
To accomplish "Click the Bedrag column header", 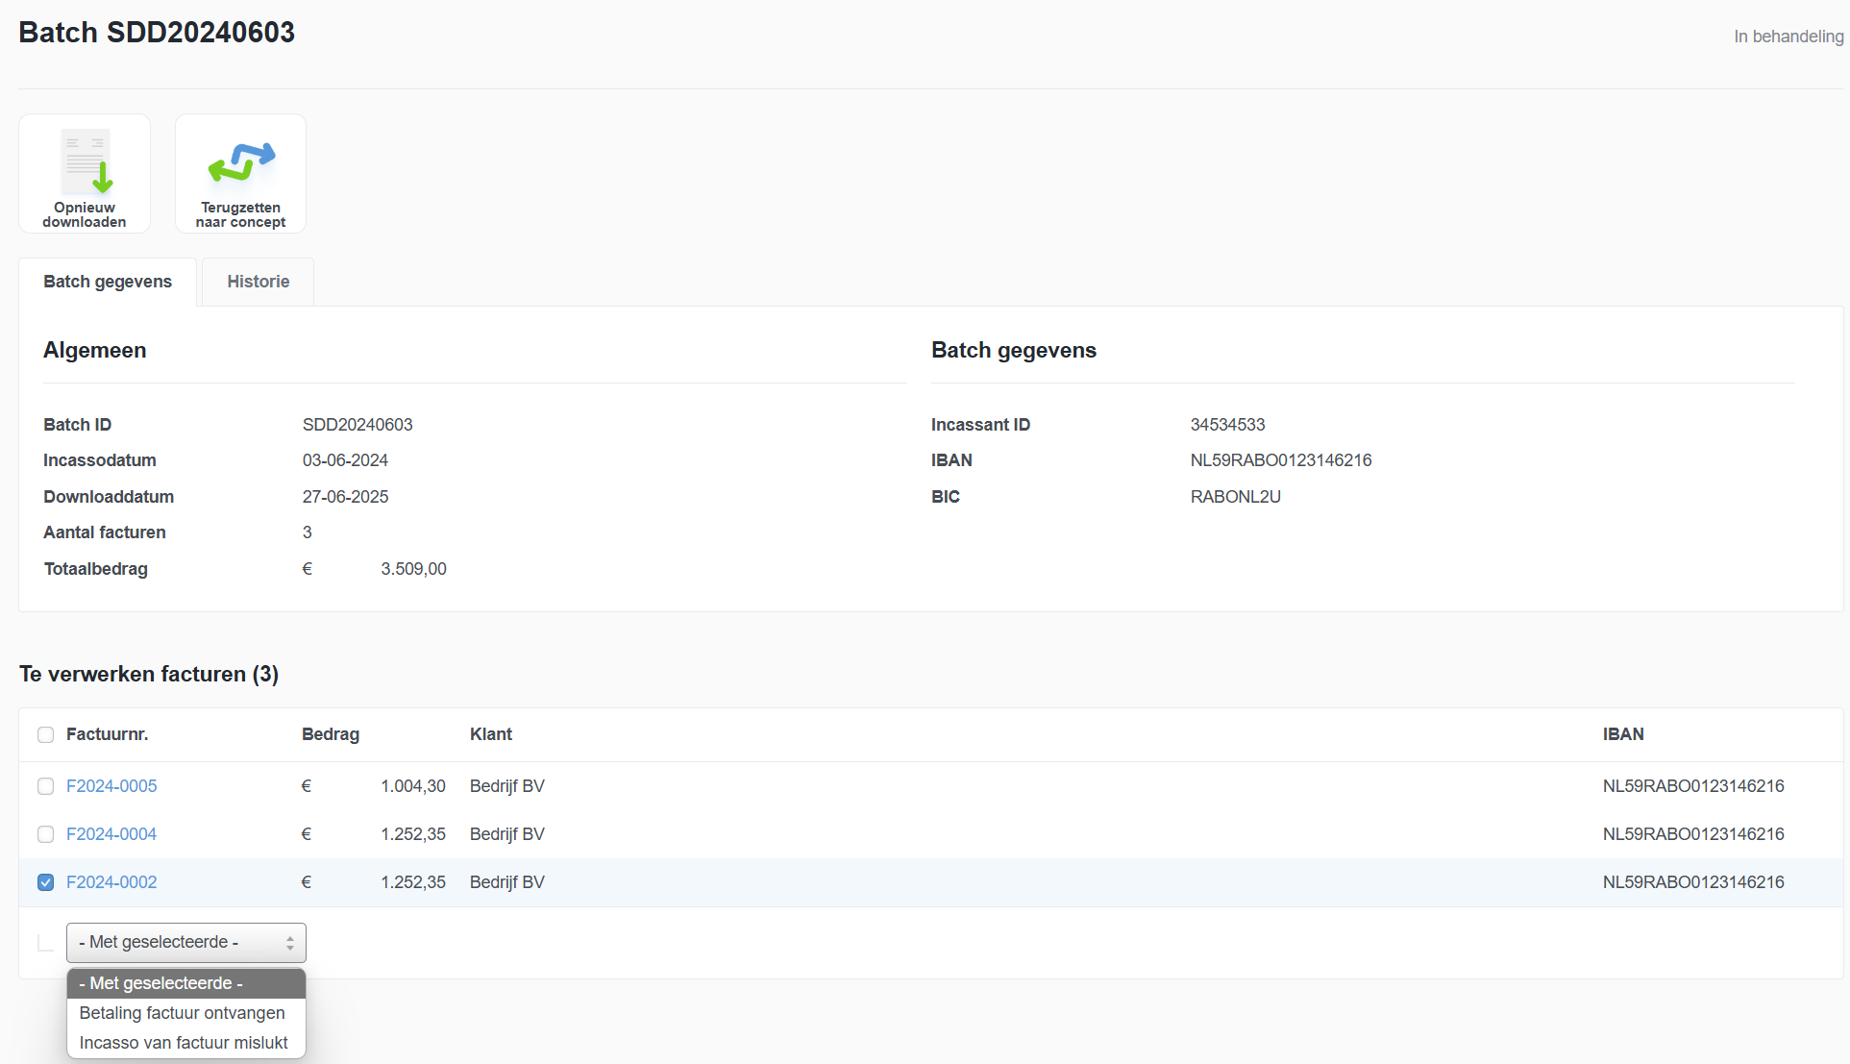I will click(x=331, y=734).
